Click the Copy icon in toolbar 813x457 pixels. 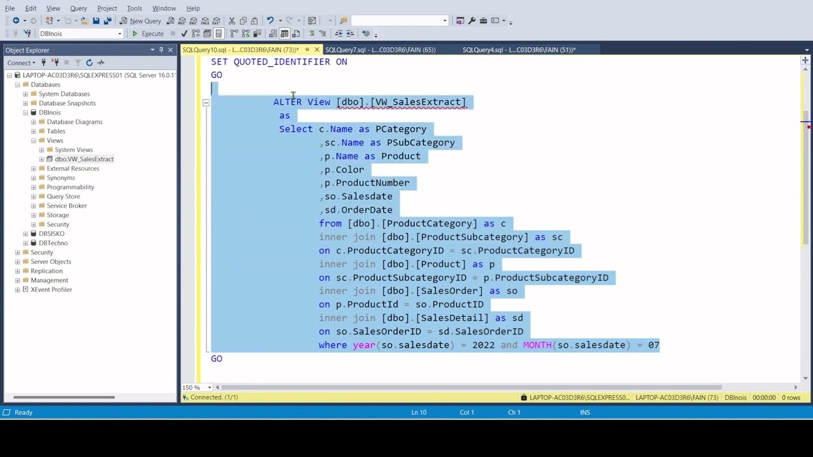[x=243, y=20]
